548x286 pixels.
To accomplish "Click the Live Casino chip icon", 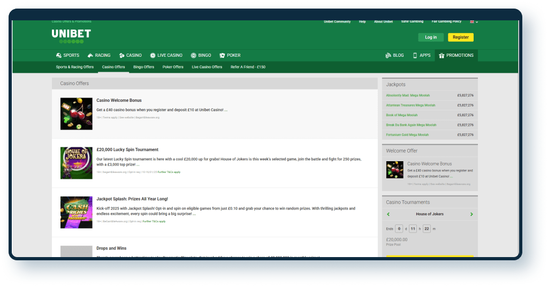I will click(x=153, y=55).
